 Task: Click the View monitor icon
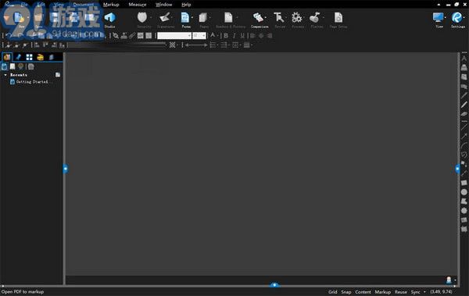pos(439,18)
